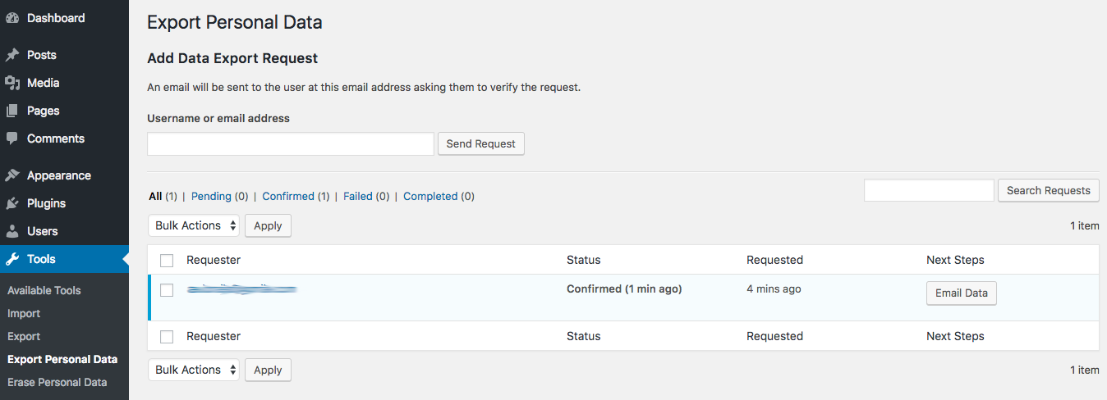Image resolution: width=1107 pixels, height=400 pixels.
Task: Filter requests by All
Action: coord(155,196)
